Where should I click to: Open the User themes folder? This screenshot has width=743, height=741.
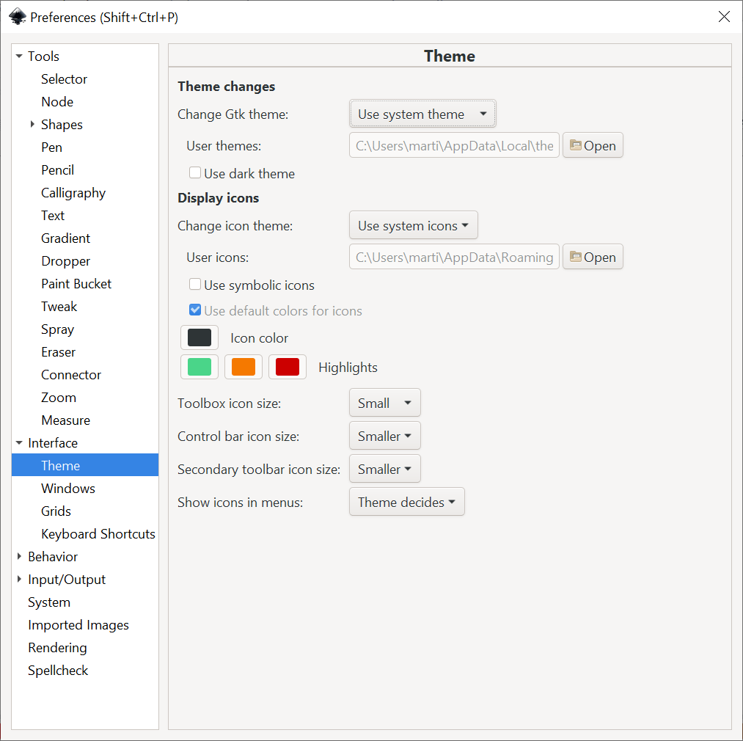593,146
